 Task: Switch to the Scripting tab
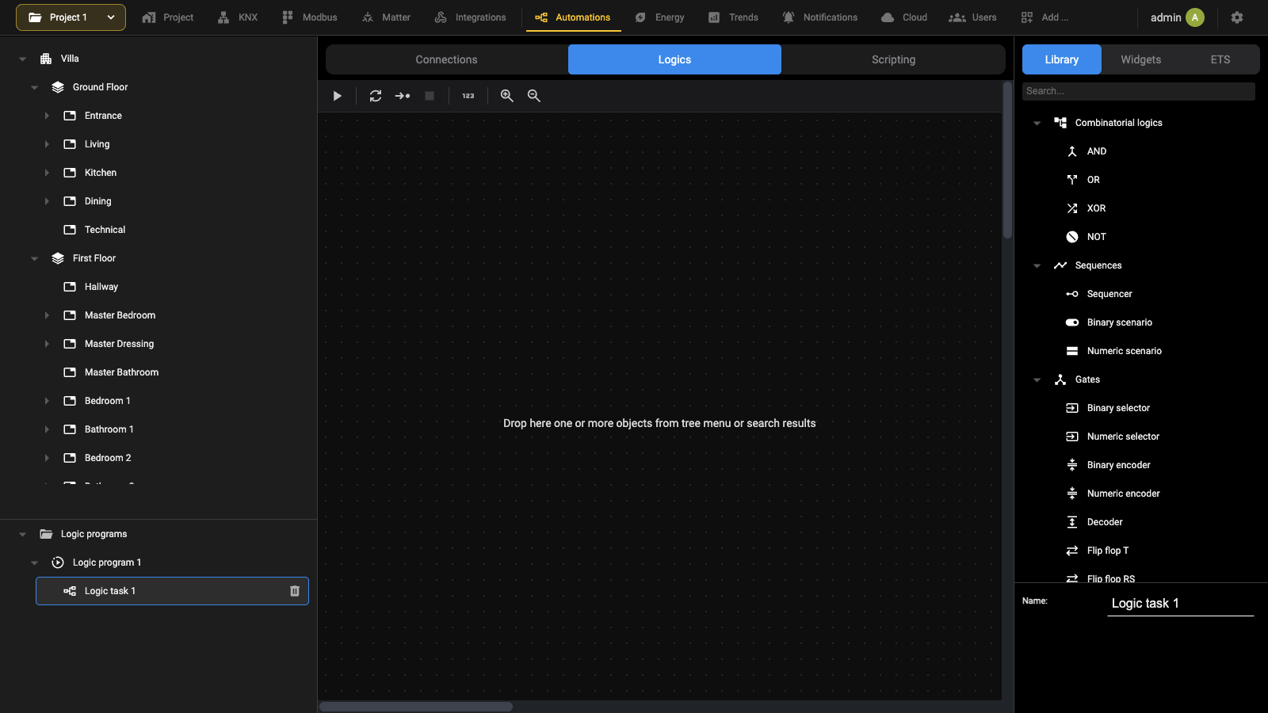893,59
